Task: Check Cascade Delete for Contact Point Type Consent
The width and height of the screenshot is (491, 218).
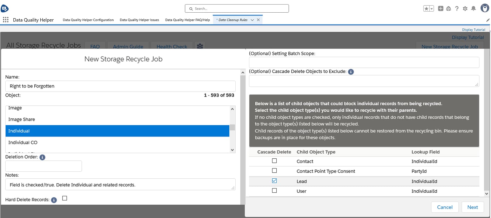Action: pos(274,171)
